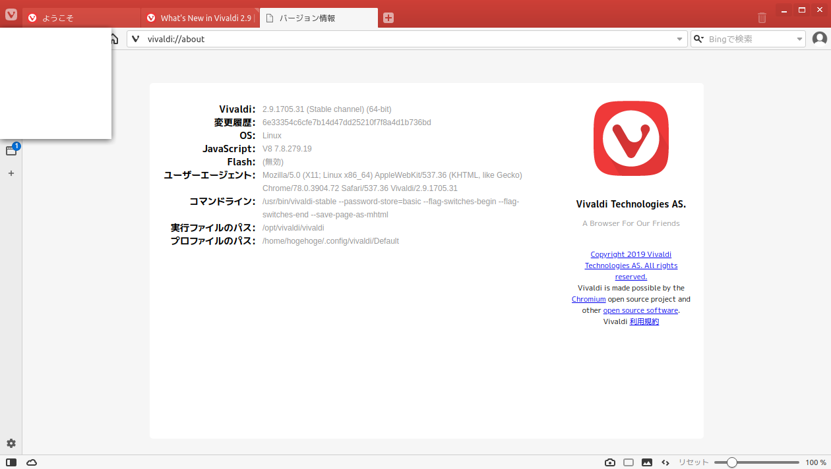Click the コマンドライン: label

(x=222, y=202)
